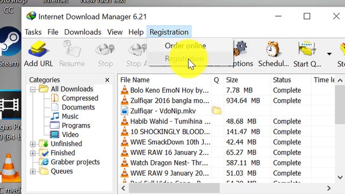Click the Unfinished folder icon
This screenshot has width=345, height=194.
(44, 143)
